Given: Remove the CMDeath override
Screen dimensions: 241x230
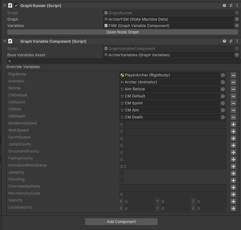Looking at the screenshot, I should pos(233,117).
